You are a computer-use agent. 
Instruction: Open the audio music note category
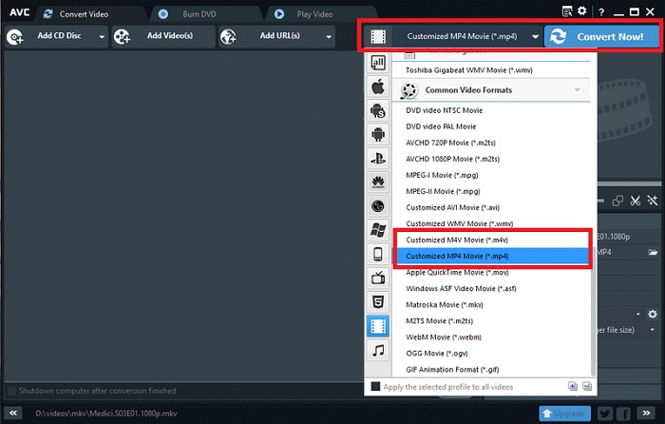(378, 351)
